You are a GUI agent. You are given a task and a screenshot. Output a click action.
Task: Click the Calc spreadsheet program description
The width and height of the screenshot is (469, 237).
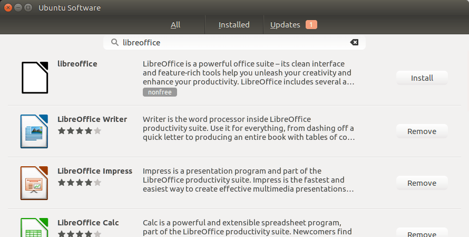tap(247, 227)
